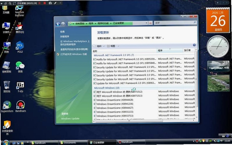Viewport: 232px width, 145px height.
Task: Open the 卸载程序 task link
Action: pyautogui.click(x=65, y=36)
